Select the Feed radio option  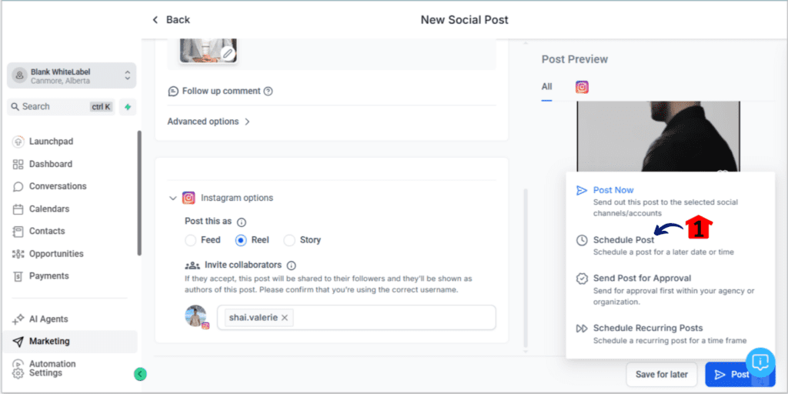[x=191, y=240]
